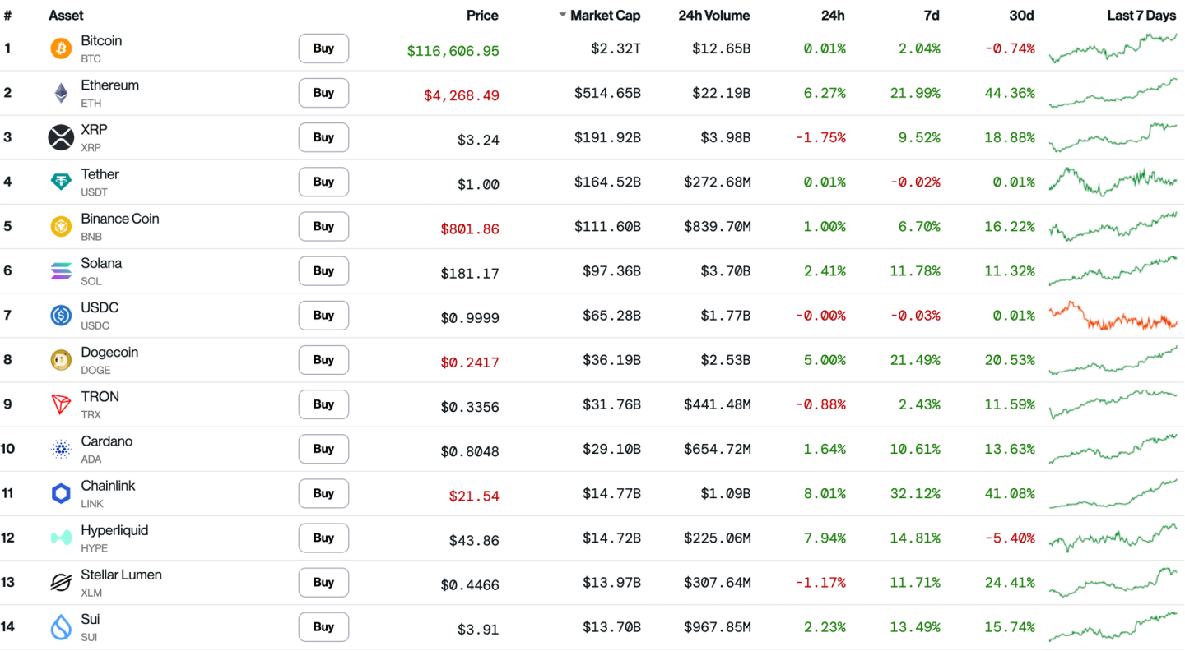1185x651 pixels.
Task: Open the Stellar Lumen name link
Action: click(x=121, y=575)
